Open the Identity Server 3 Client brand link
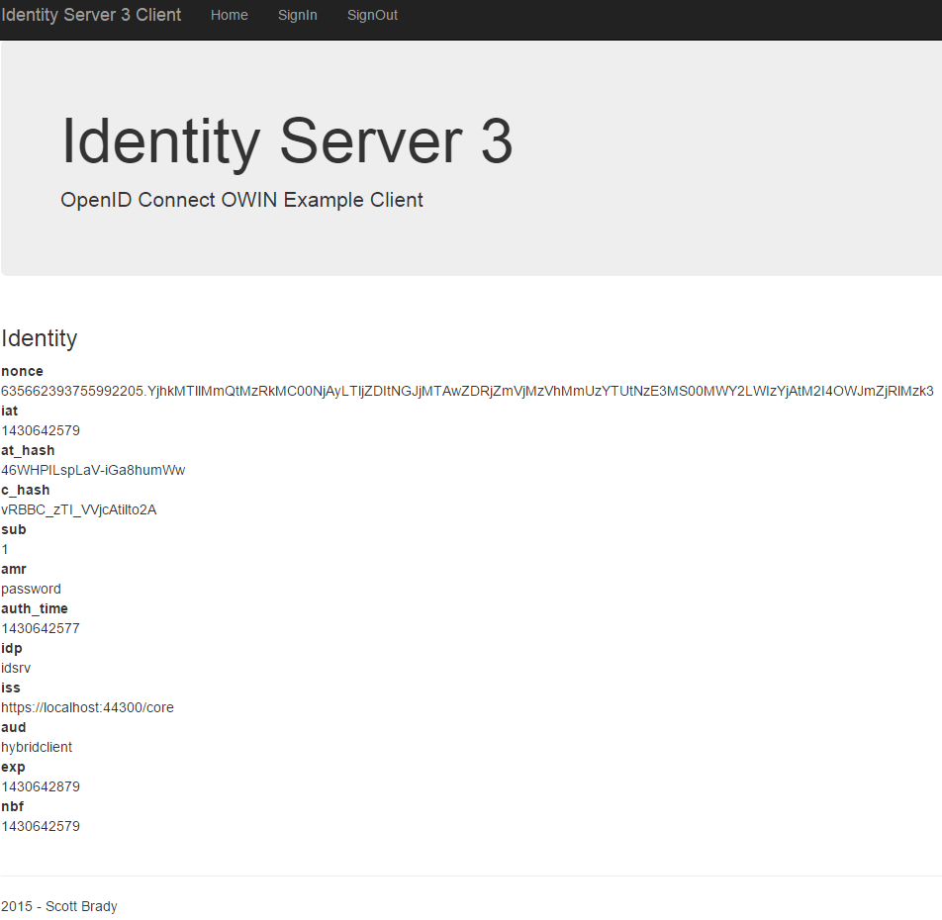Screen dimensions: 942x920 coord(91,15)
